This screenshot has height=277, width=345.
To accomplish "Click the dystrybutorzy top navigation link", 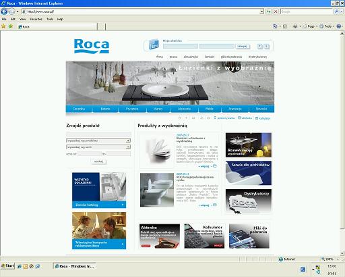I will [258, 57].
